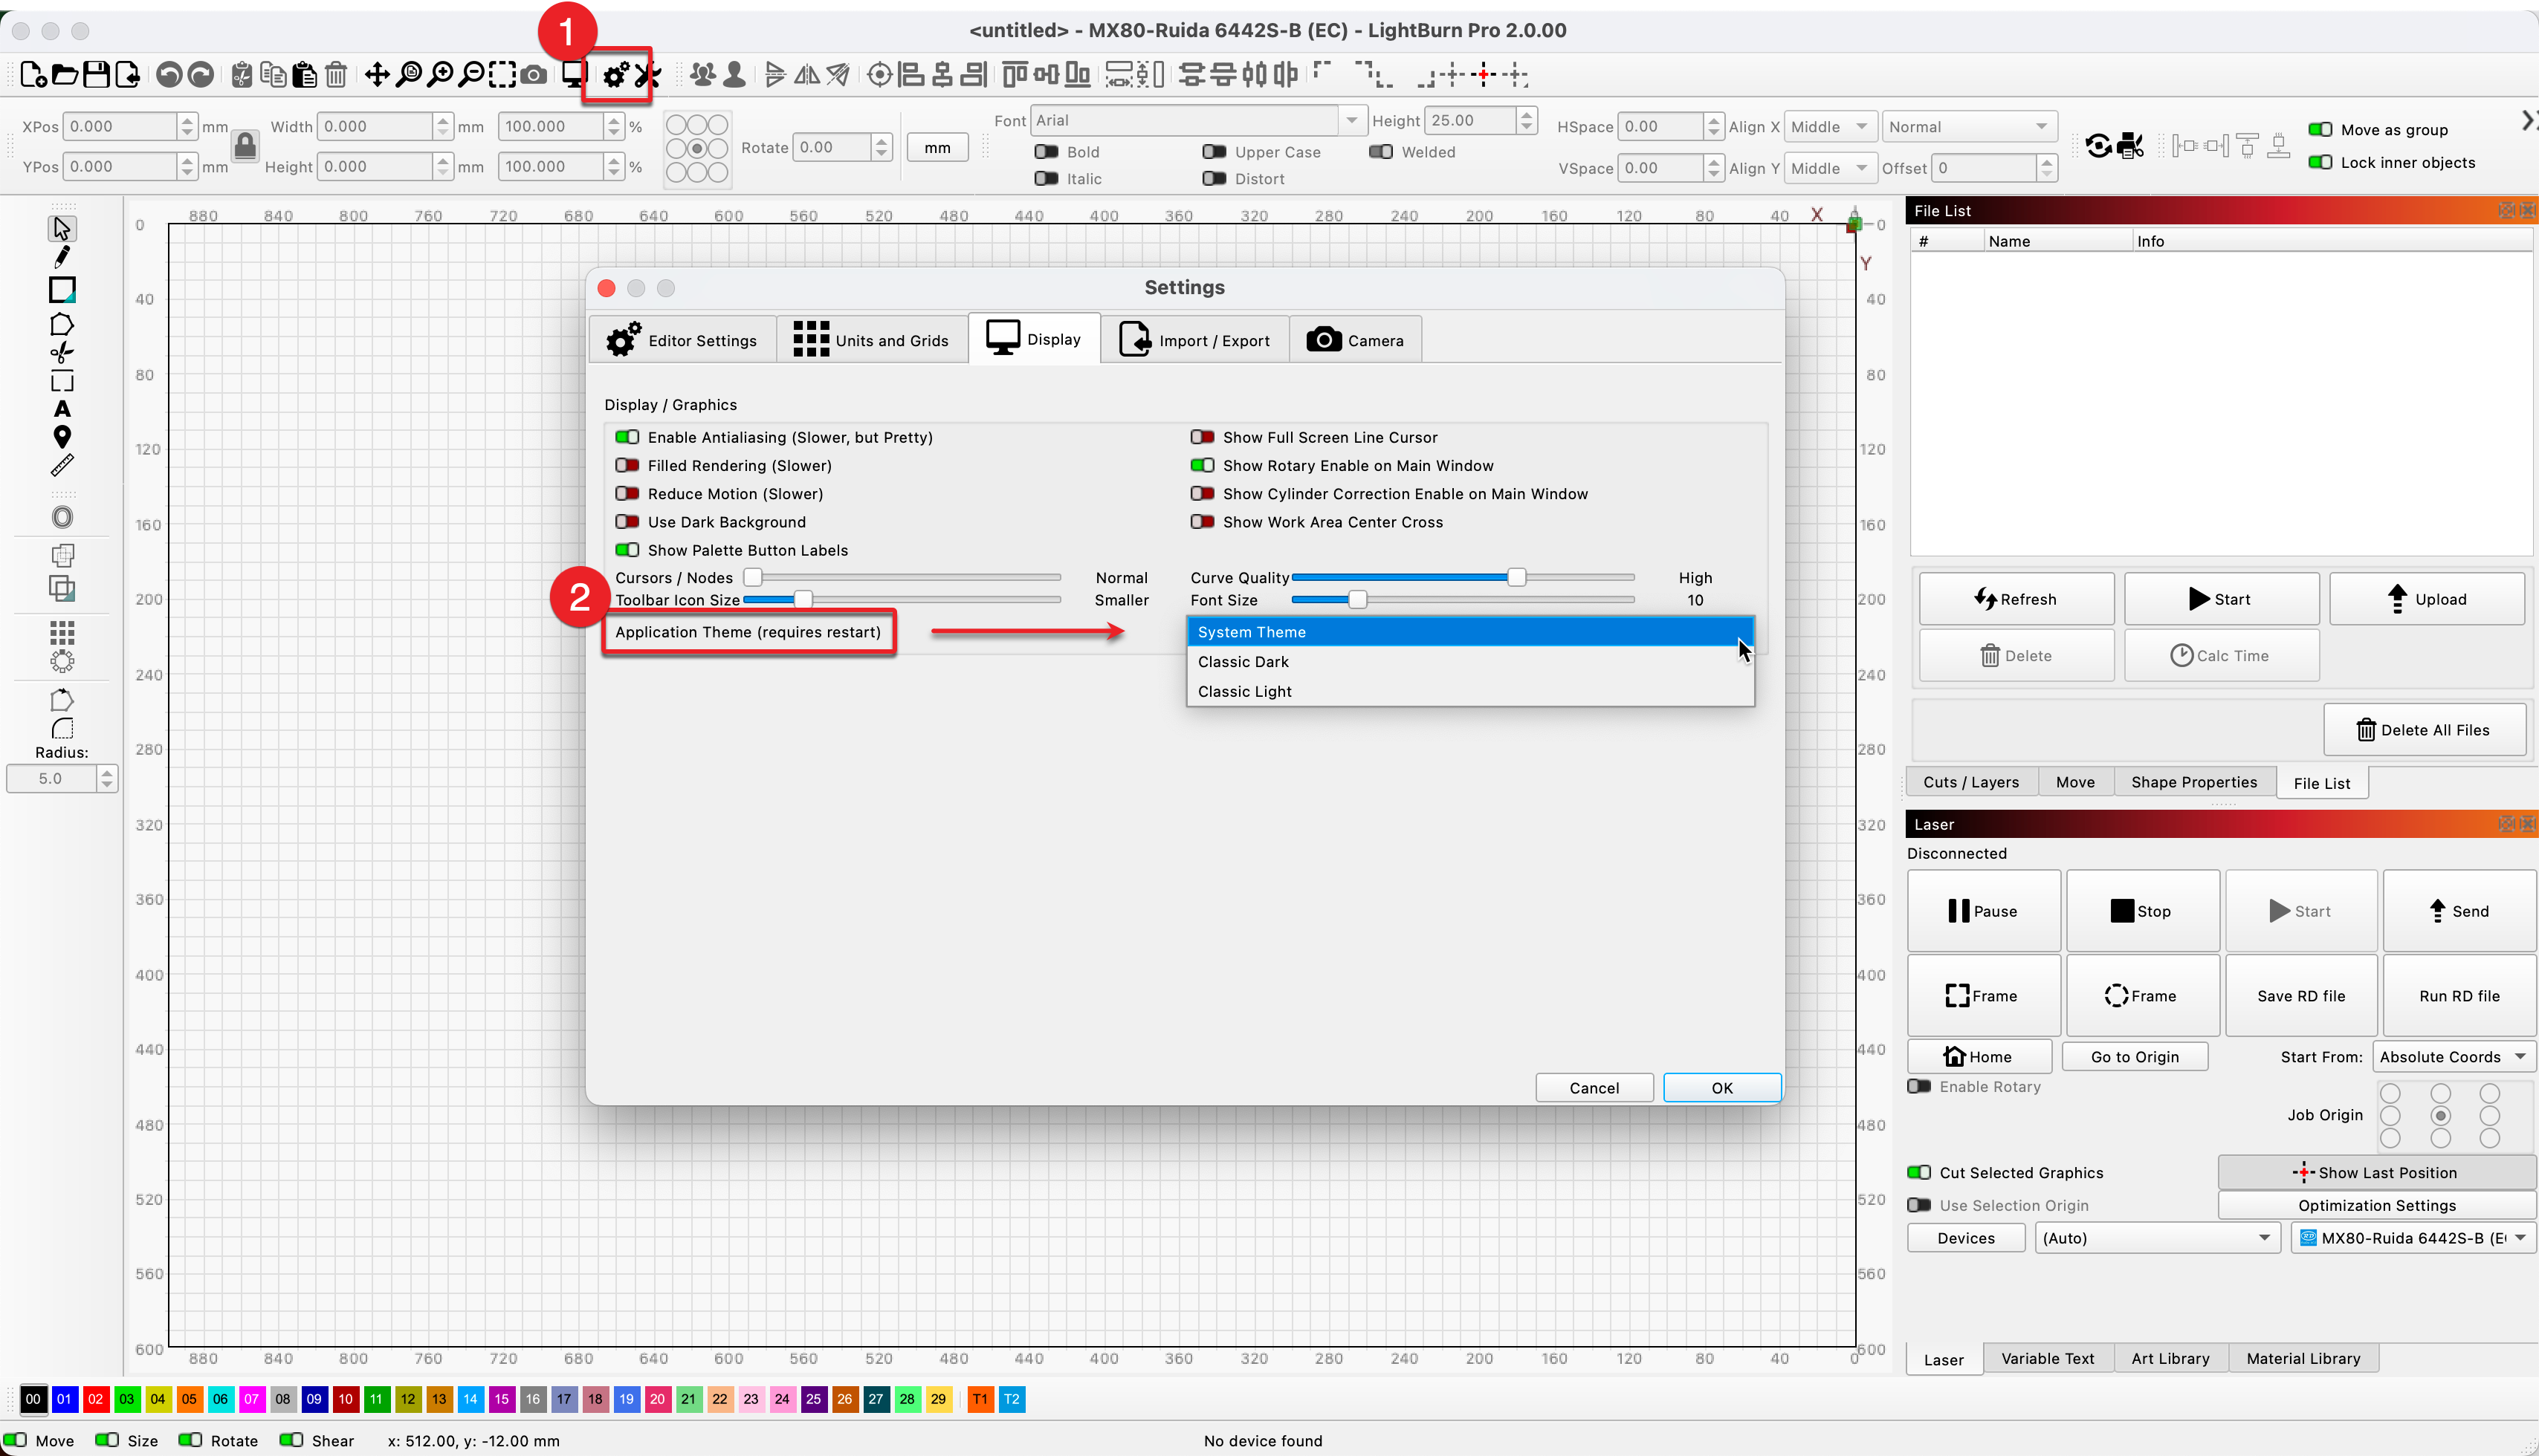Create a new file with the New icon

click(32, 75)
